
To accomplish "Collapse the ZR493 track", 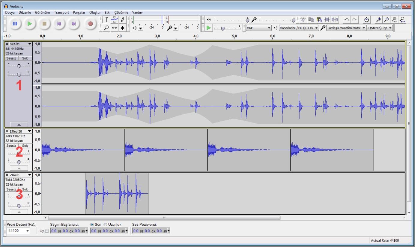I will [x=19, y=212].
